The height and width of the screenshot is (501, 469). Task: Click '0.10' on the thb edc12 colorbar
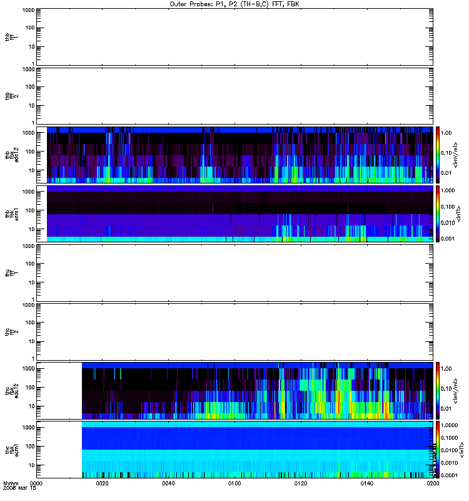(446, 153)
